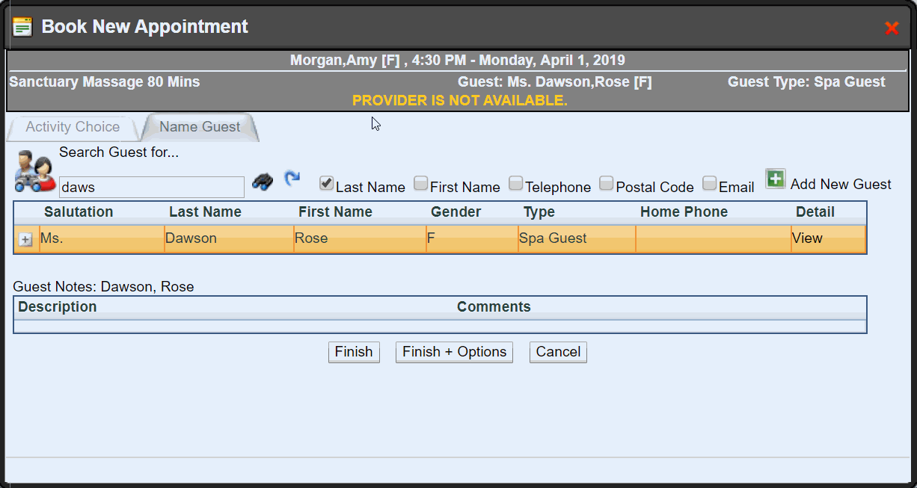Select the Rose first name cell
Screen dimensions: 917x488
point(360,239)
